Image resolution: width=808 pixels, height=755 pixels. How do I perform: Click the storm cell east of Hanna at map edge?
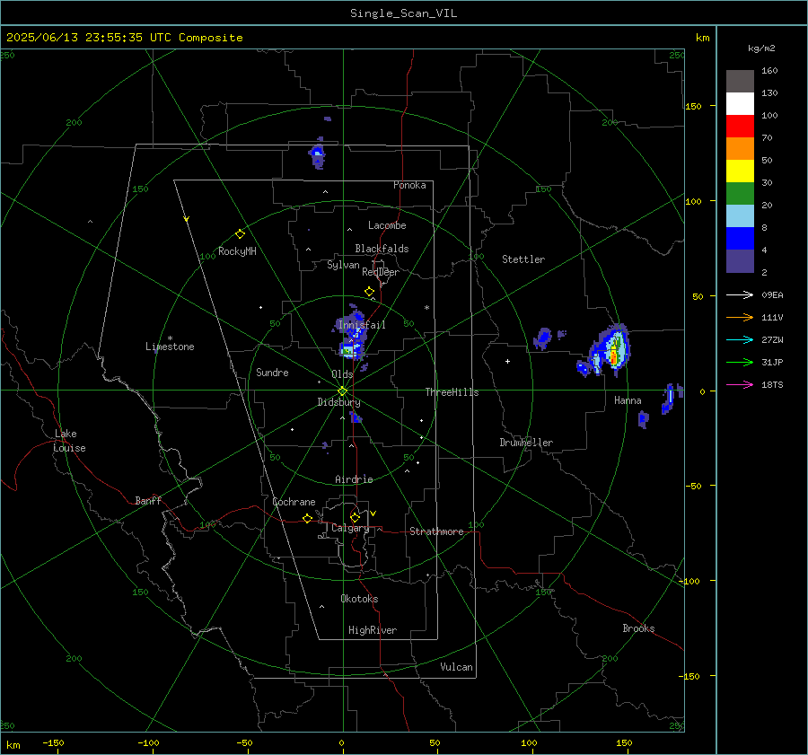point(671,399)
